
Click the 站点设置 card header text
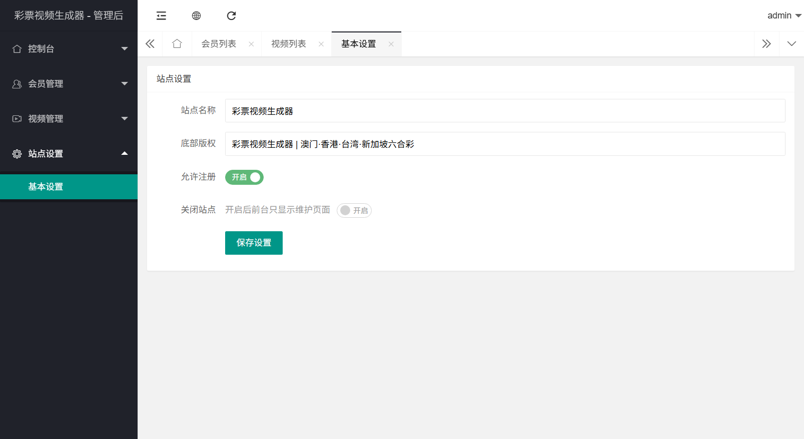click(174, 79)
